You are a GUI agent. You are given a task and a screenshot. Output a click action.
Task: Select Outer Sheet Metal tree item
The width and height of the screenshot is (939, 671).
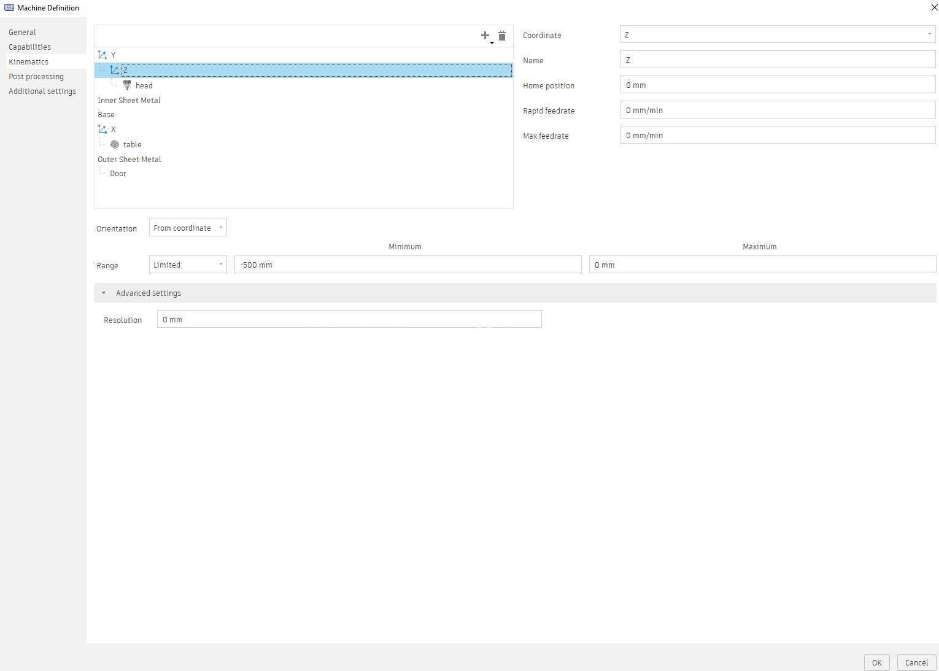(129, 160)
